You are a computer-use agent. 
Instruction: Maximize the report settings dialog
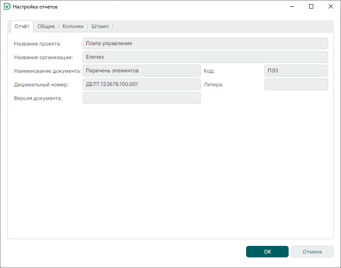pyautogui.click(x=311, y=7)
